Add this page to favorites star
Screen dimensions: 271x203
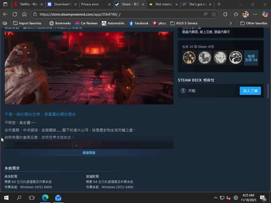point(214,14)
